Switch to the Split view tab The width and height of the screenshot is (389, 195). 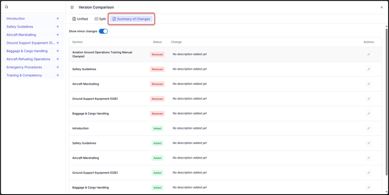pyautogui.click(x=100, y=19)
